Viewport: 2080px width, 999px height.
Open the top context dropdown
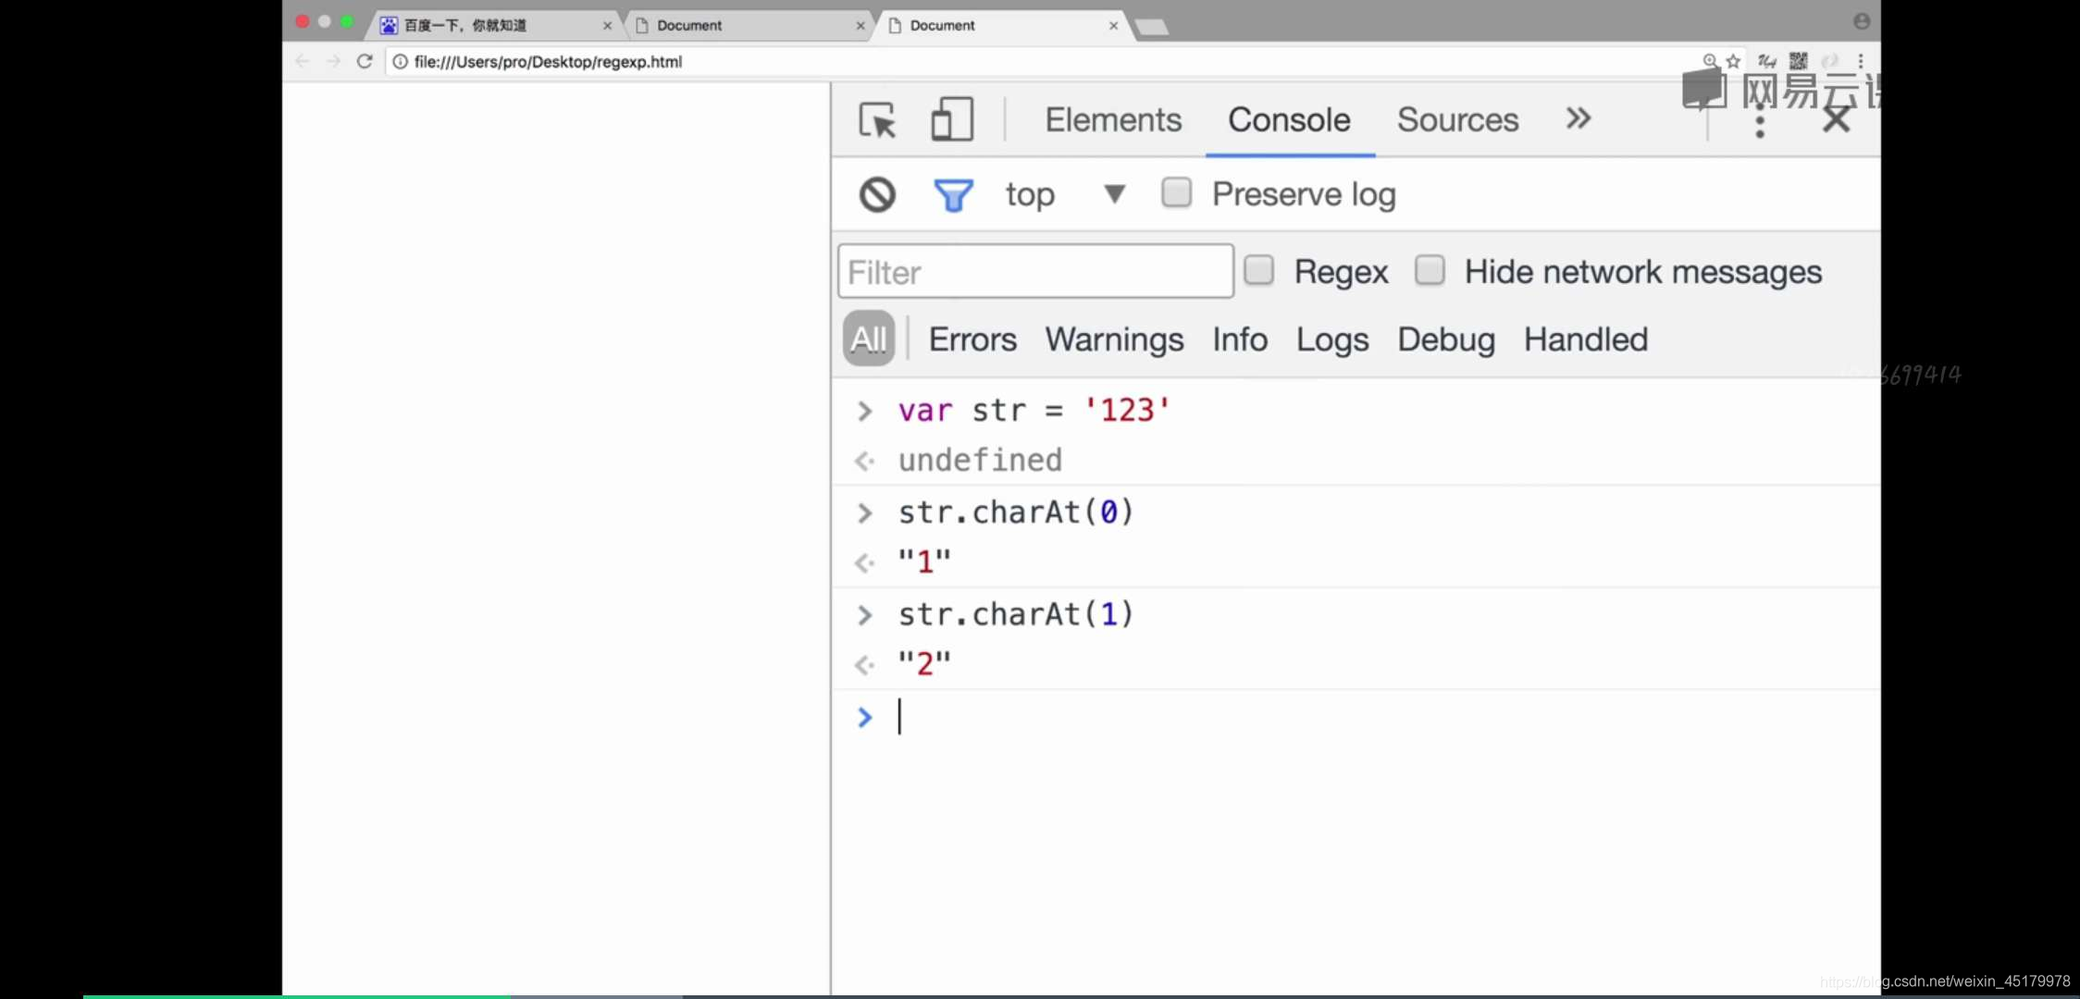coord(1065,194)
